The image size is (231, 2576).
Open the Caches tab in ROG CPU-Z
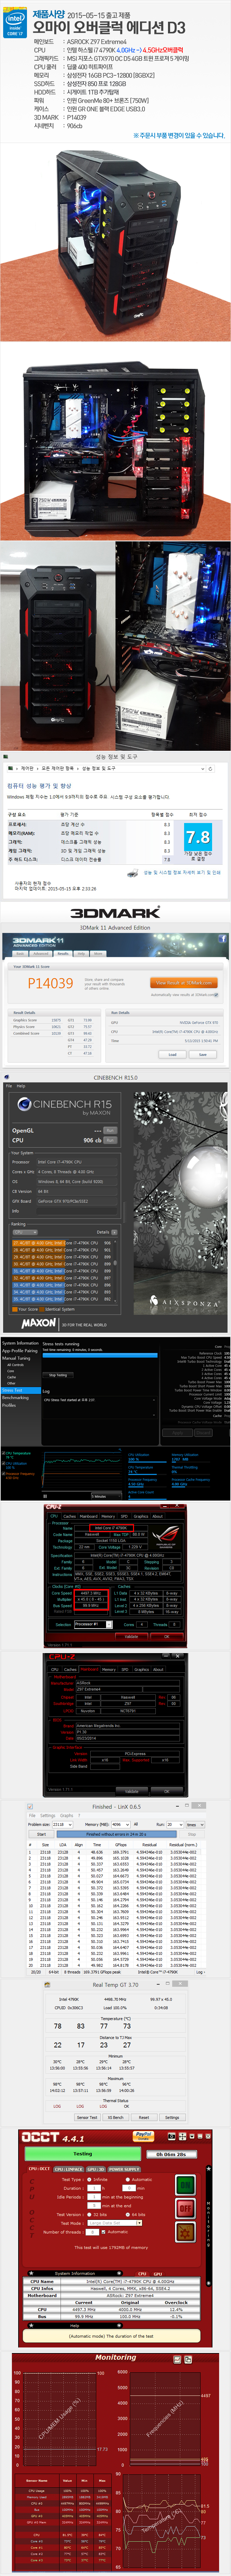click(70, 1516)
